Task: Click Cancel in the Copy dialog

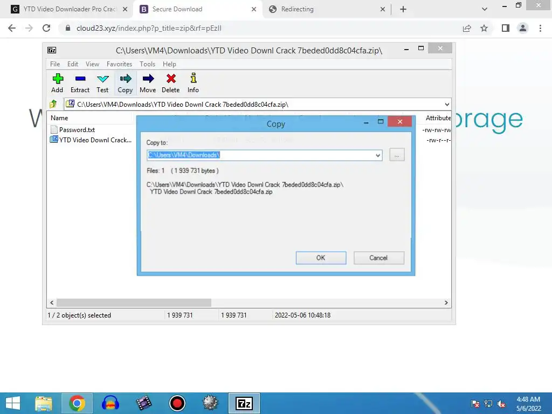Action: [x=379, y=258]
